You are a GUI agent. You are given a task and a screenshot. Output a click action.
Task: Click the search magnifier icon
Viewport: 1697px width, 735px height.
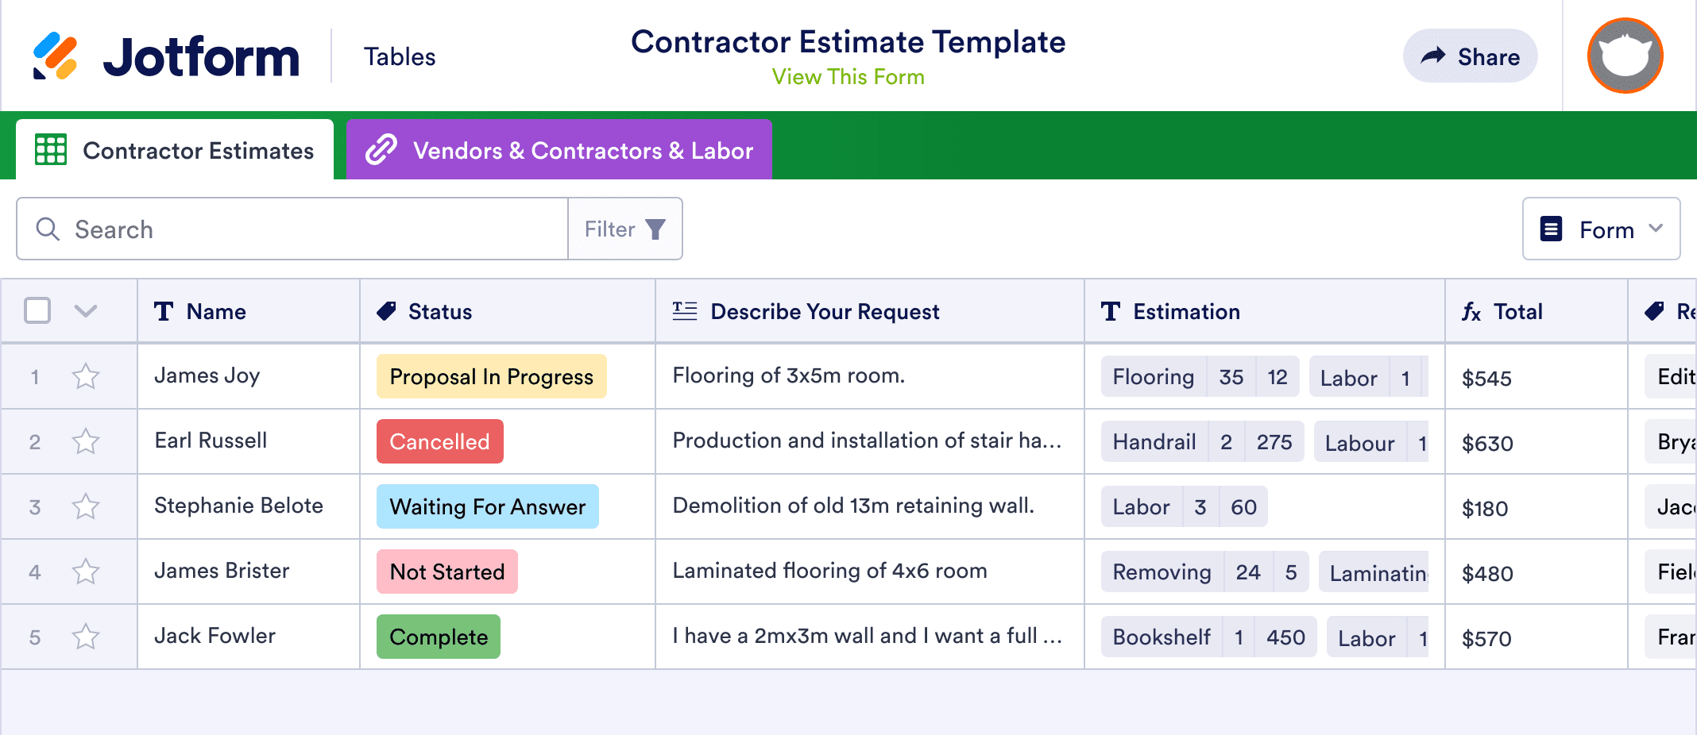pos(48,229)
